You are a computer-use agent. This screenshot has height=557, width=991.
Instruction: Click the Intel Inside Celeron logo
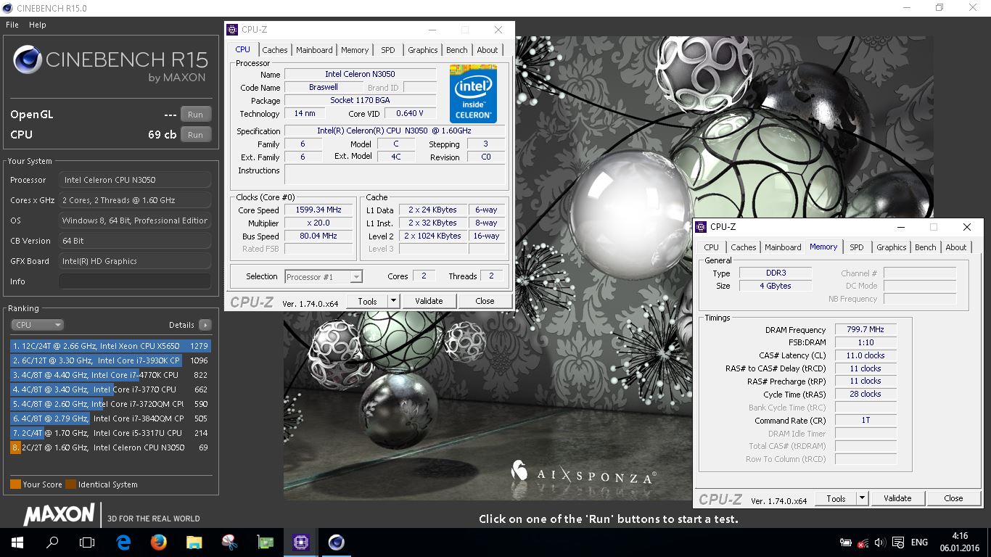(473, 93)
